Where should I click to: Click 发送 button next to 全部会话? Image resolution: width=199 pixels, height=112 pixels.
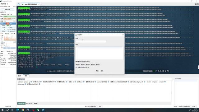[x=100, y=106]
